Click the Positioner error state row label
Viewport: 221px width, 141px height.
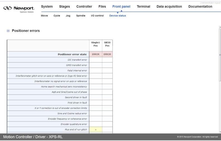click(72, 54)
